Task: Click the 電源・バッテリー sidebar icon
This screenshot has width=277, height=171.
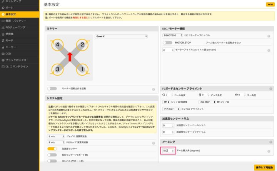Action: (3, 21)
